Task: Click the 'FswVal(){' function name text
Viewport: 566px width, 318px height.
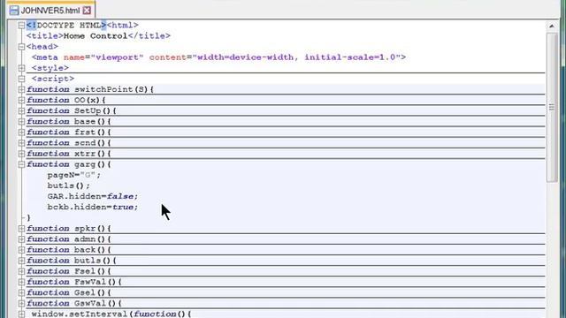Action: tap(98, 282)
